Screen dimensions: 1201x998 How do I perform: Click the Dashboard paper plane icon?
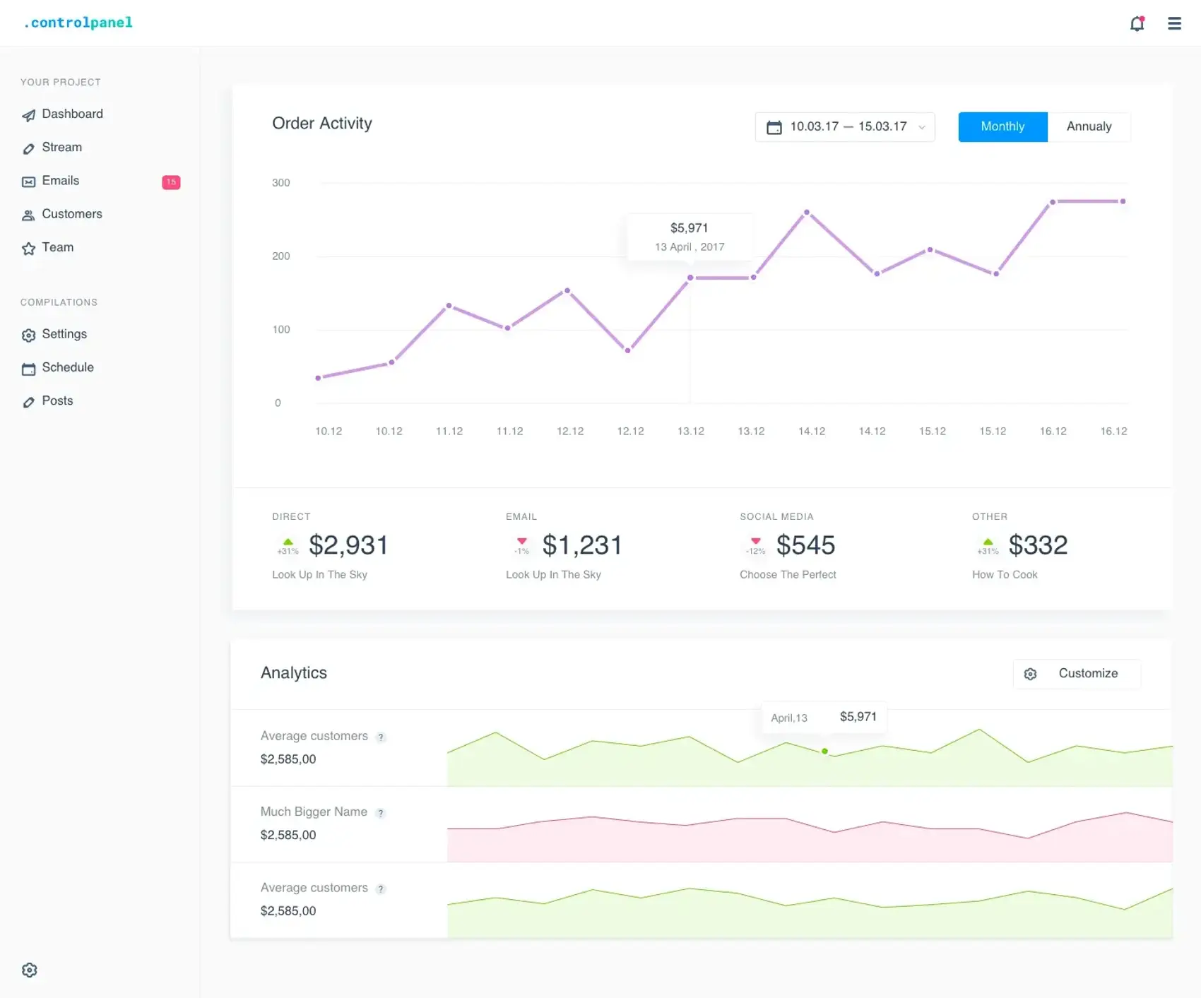pos(28,115)
